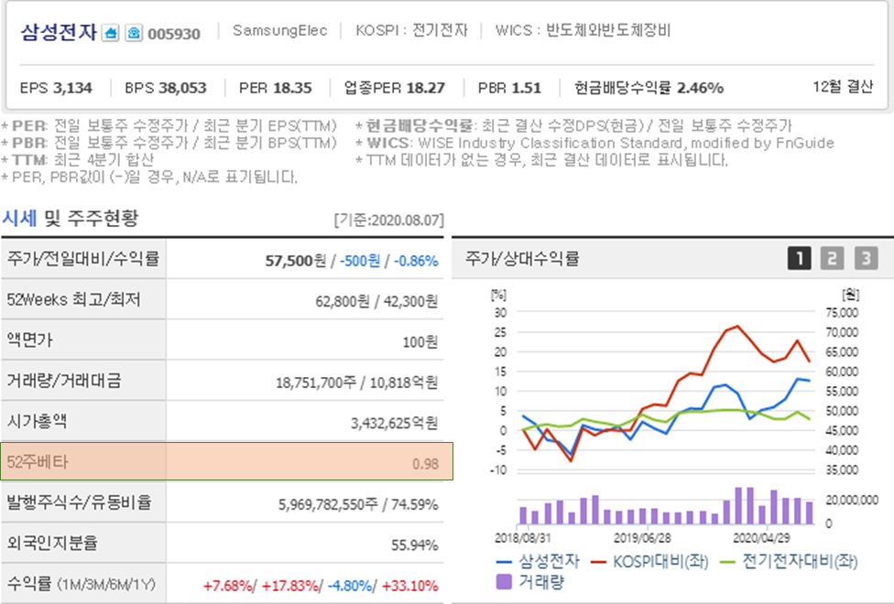Switch chart to tab 1
This screenshot has width=894, height=604.
[x=799, y=258]
